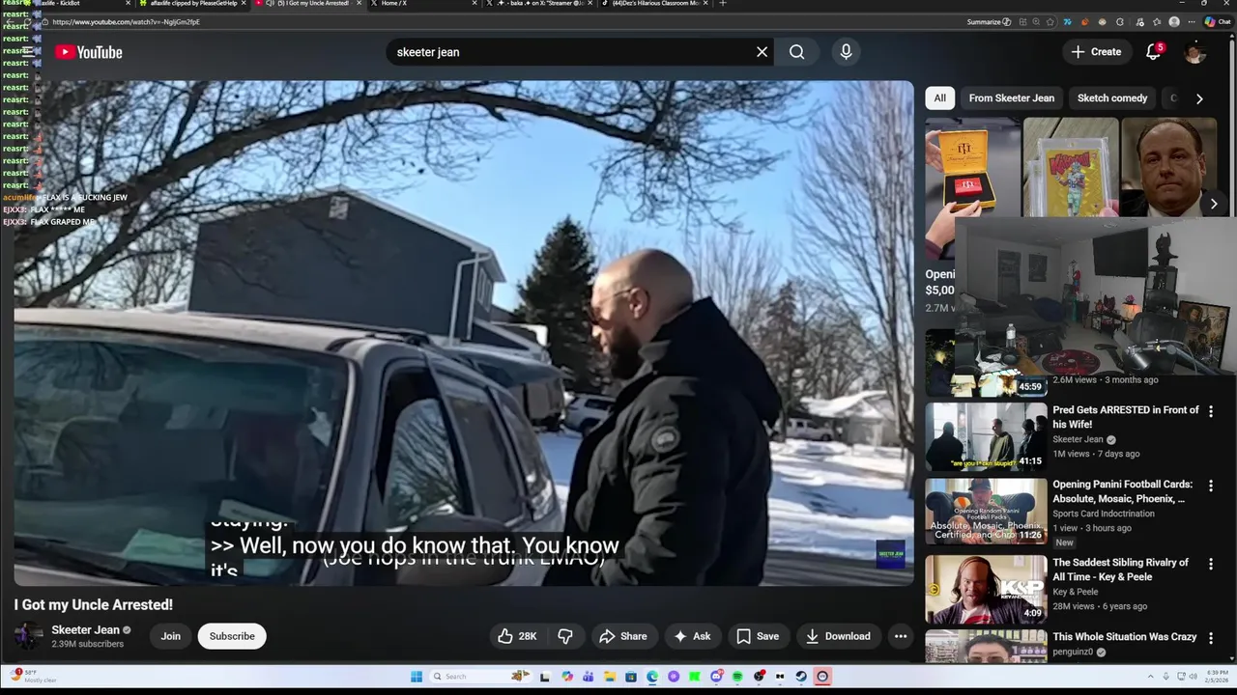Open Microsoft Store from taskbar
This screenshot has width=1237, height=695.
click(631, 677)
